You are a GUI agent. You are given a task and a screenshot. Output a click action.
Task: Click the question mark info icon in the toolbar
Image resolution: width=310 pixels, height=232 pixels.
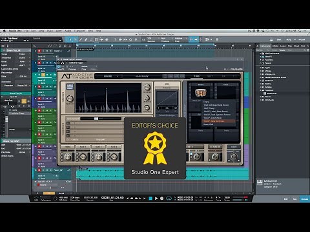(115, 39)
